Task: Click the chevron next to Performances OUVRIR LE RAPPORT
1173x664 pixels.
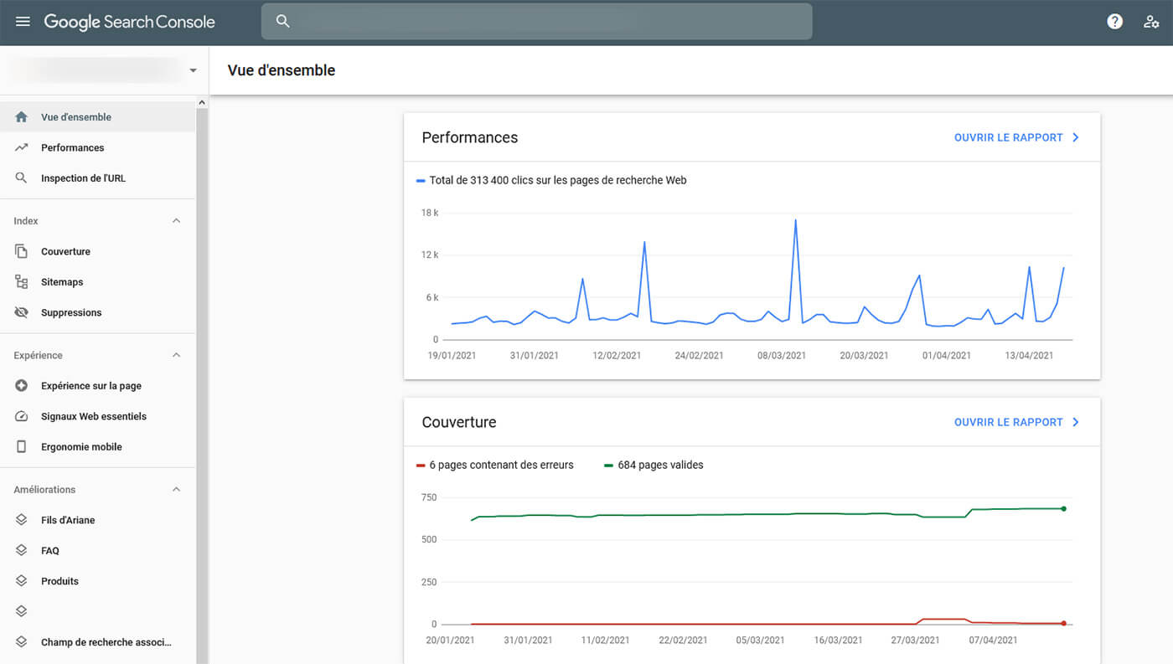Action: (x=1076, y=137)
